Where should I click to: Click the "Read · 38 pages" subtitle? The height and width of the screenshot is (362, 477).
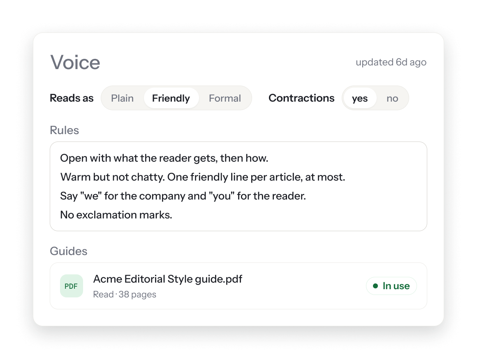[125, 295]
